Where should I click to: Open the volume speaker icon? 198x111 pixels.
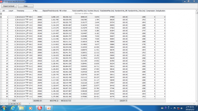click(182, 108)
